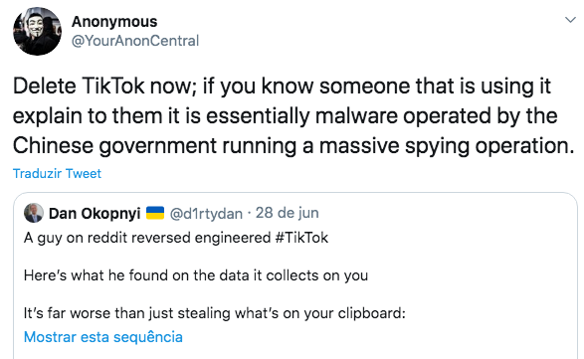Open the Dan Okopnyi display name
This screenshot has width=584, height=359.
(x=95, y=214)
